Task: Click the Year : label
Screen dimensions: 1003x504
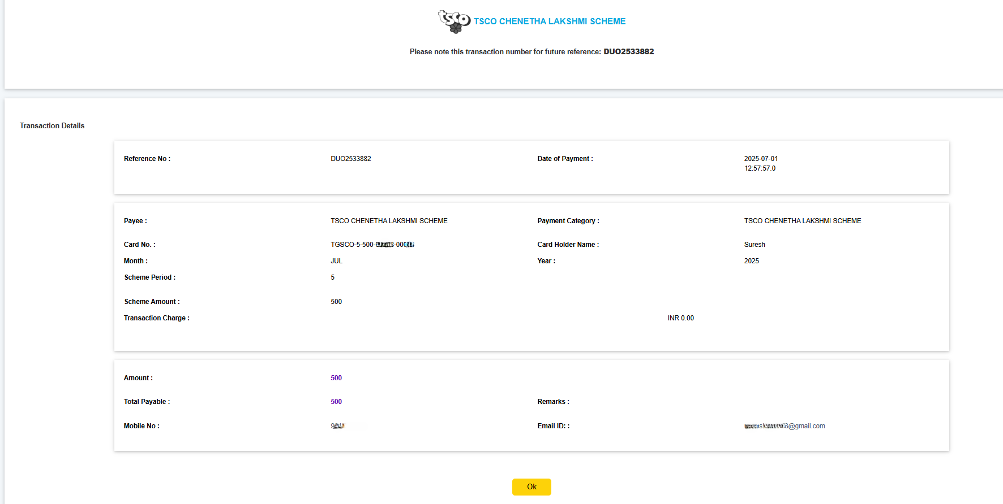Action: [546, 261]
